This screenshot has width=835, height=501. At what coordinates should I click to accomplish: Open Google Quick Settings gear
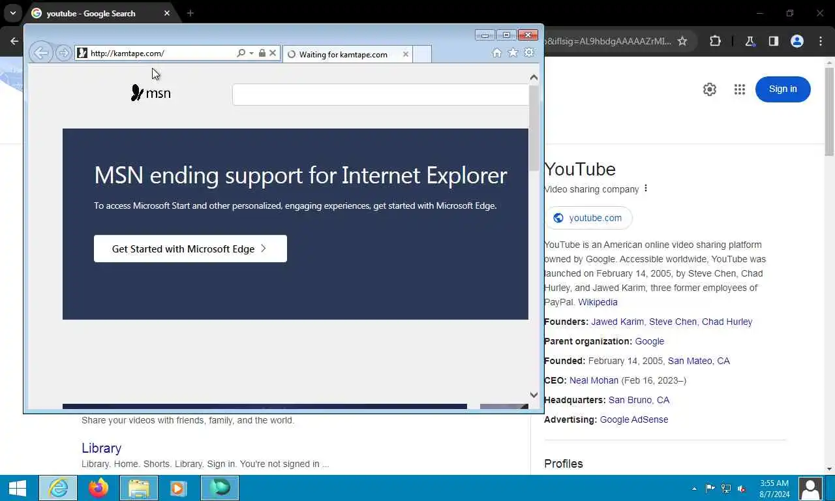click(710, 89)
